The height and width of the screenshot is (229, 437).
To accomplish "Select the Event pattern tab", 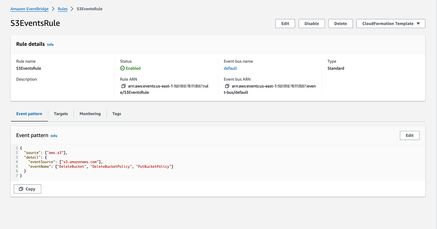I will [29, 114].
